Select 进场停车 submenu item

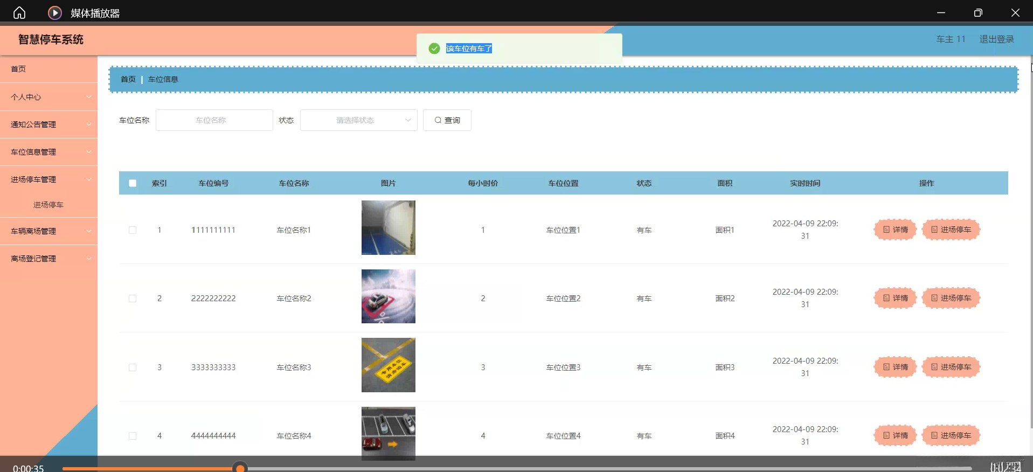coord(48,205)
